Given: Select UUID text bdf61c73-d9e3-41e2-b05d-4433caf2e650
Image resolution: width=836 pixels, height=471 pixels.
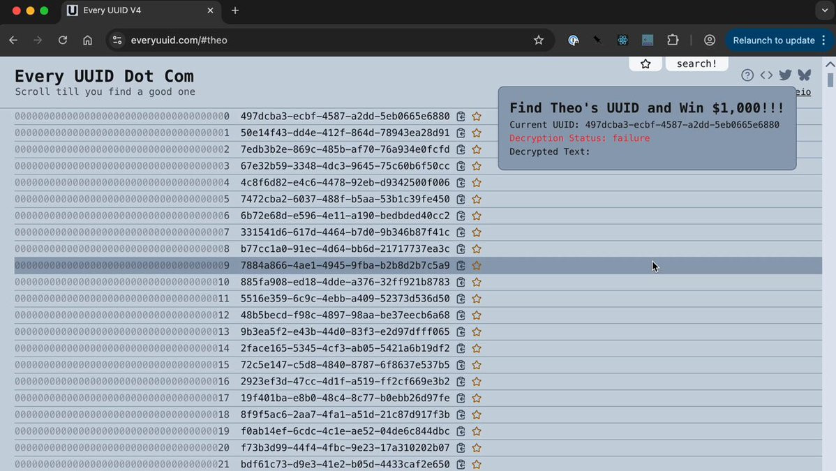Looking at the screenshot, I should pyautogui.click(x=345, y=464).
